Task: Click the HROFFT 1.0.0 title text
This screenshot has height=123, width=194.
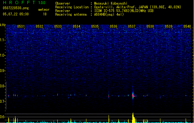Action: click(x=24, y=2)
